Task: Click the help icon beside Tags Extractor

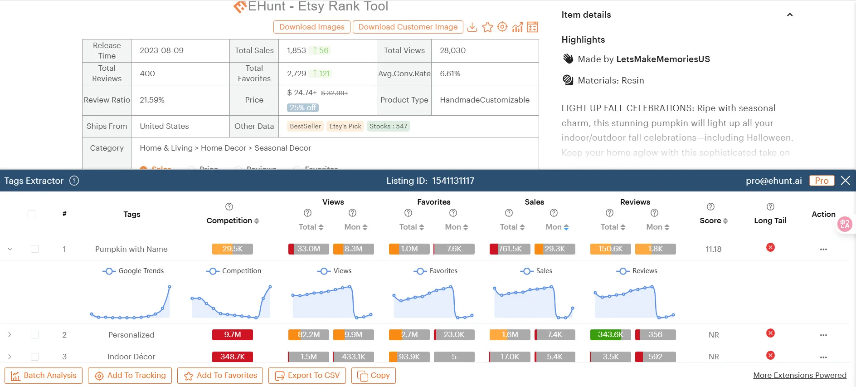Action: click(74, 181)
